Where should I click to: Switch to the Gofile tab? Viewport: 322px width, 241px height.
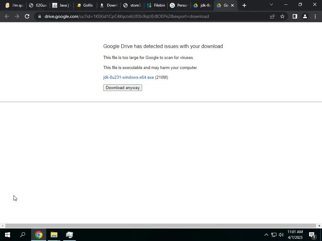(85, 5)
